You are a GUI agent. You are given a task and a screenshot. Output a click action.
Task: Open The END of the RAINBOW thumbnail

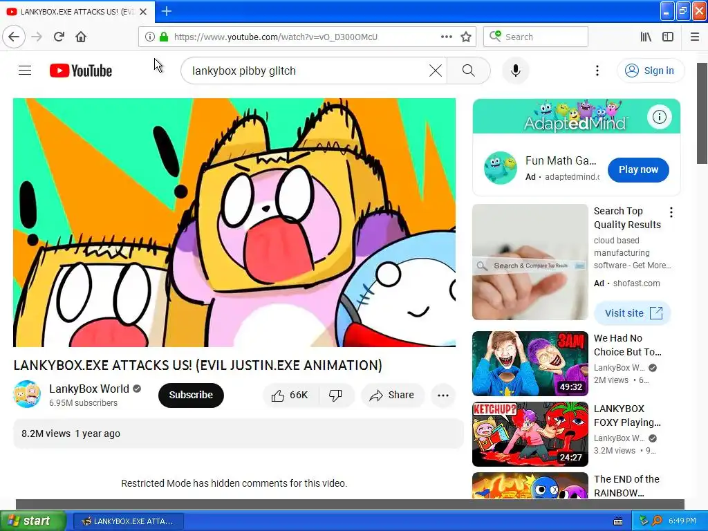530,485
